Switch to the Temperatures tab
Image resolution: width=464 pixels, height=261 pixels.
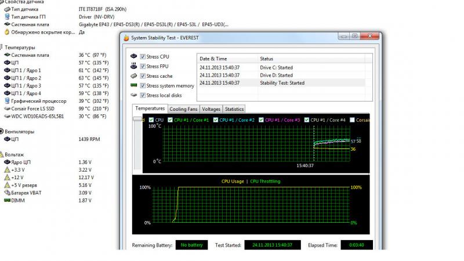[150, 108]
